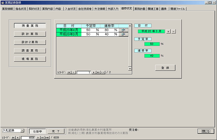Go to next record in main form navigator

point(38,138)
